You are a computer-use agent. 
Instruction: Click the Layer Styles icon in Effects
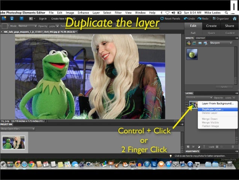pyautogui.click(x=194, y=43)
